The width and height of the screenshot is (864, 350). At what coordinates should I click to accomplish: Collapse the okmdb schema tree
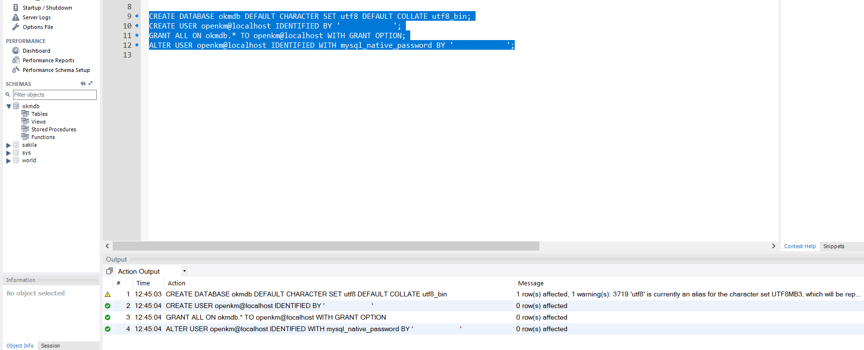[8, 106]
